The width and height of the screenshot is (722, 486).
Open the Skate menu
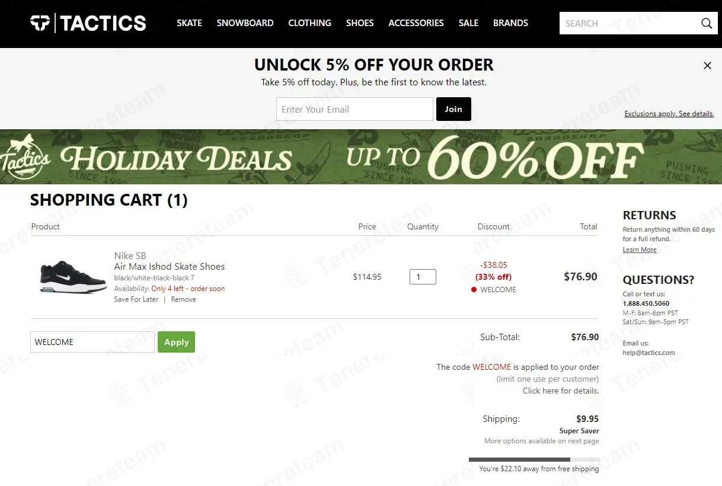[x=189, y=23]
